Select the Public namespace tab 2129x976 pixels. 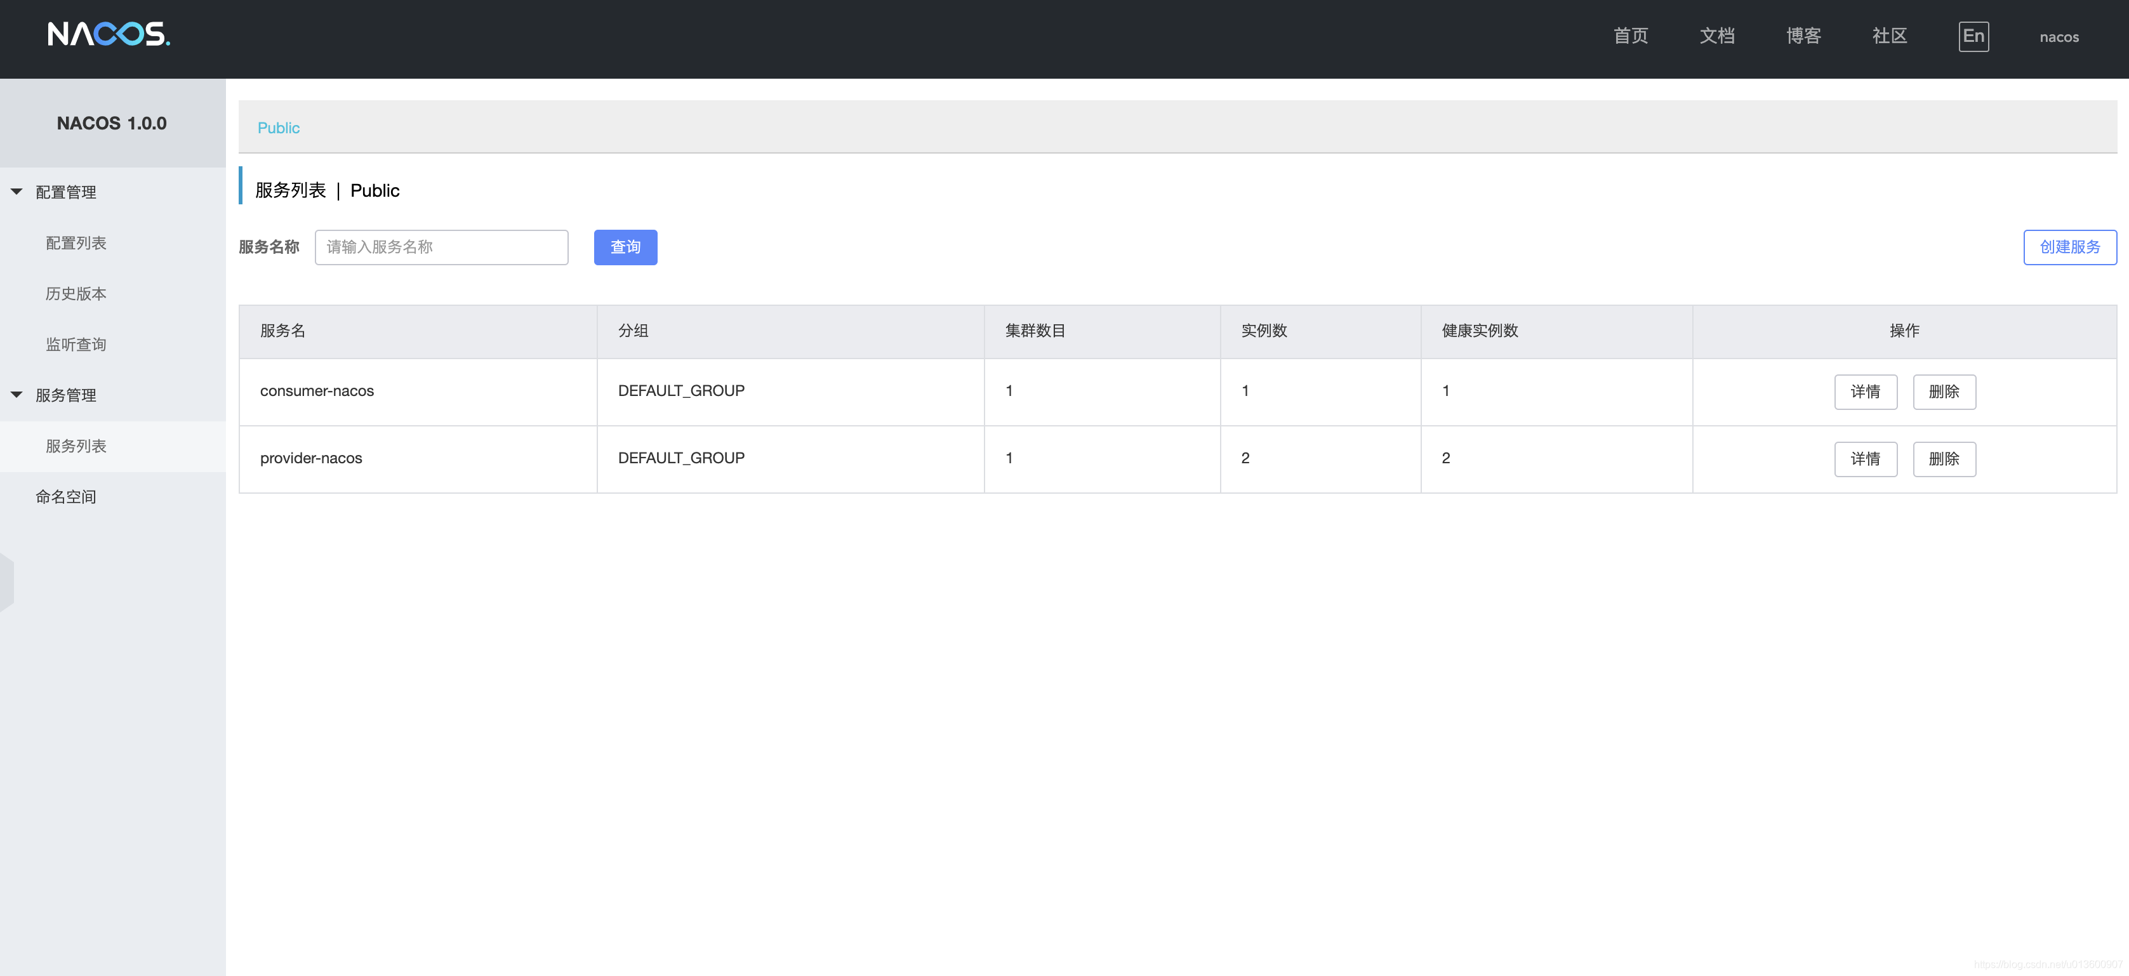[x=279, y=128]
